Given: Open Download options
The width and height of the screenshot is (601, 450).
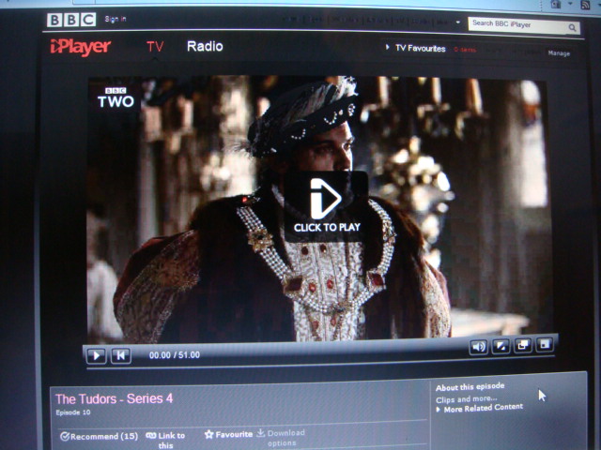Looking at the screenshot, I should click(281, 438).
